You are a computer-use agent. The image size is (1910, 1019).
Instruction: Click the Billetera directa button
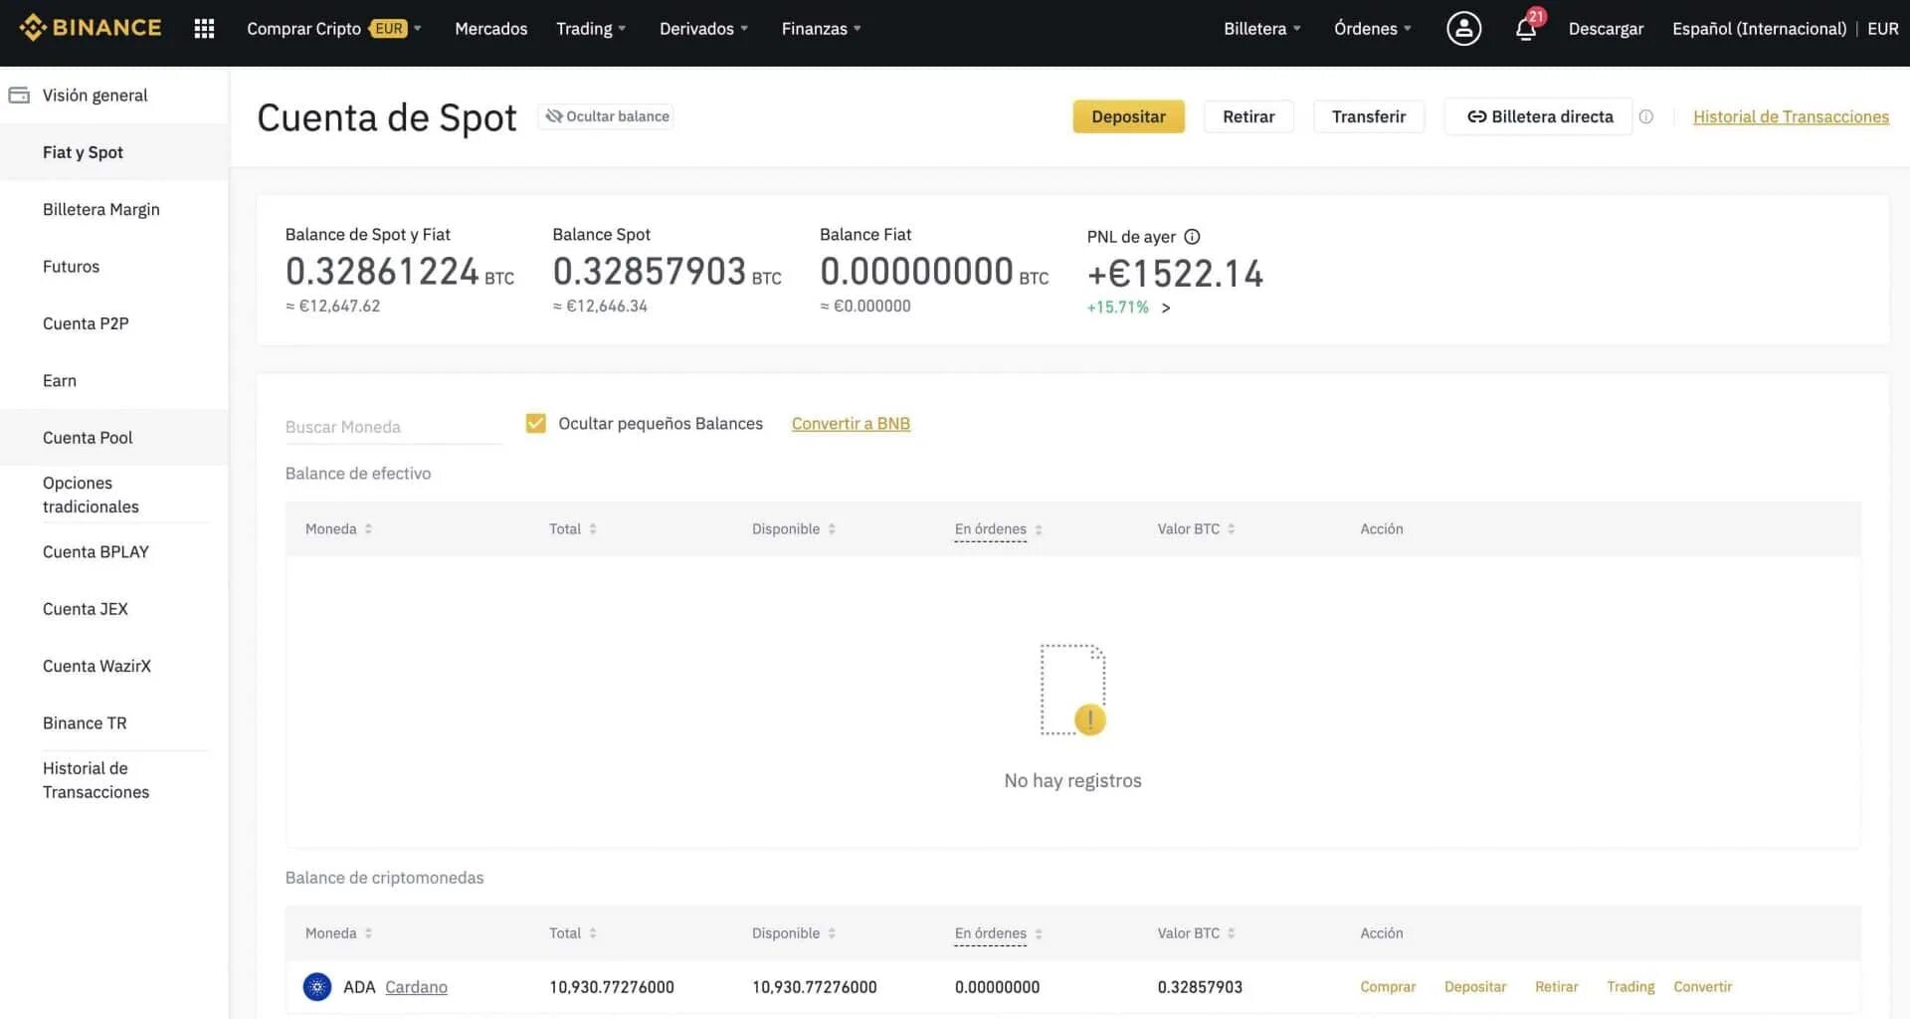coord(1538,116)
